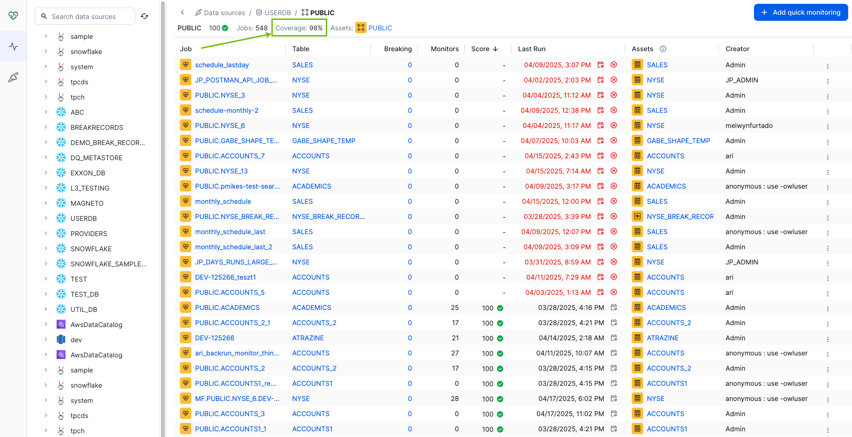Expand the USERDB node in the sidebar

coord(45,218)
